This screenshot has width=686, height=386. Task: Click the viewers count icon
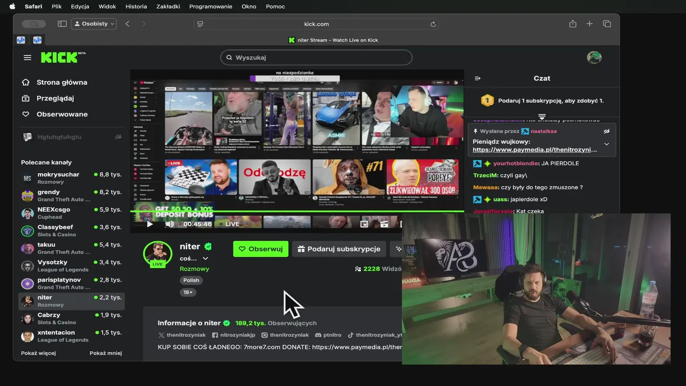[358, 269]
